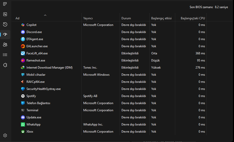Click the SecurityHealthSystray.exe shield icon
234x142 pixels.
point(23,89)
